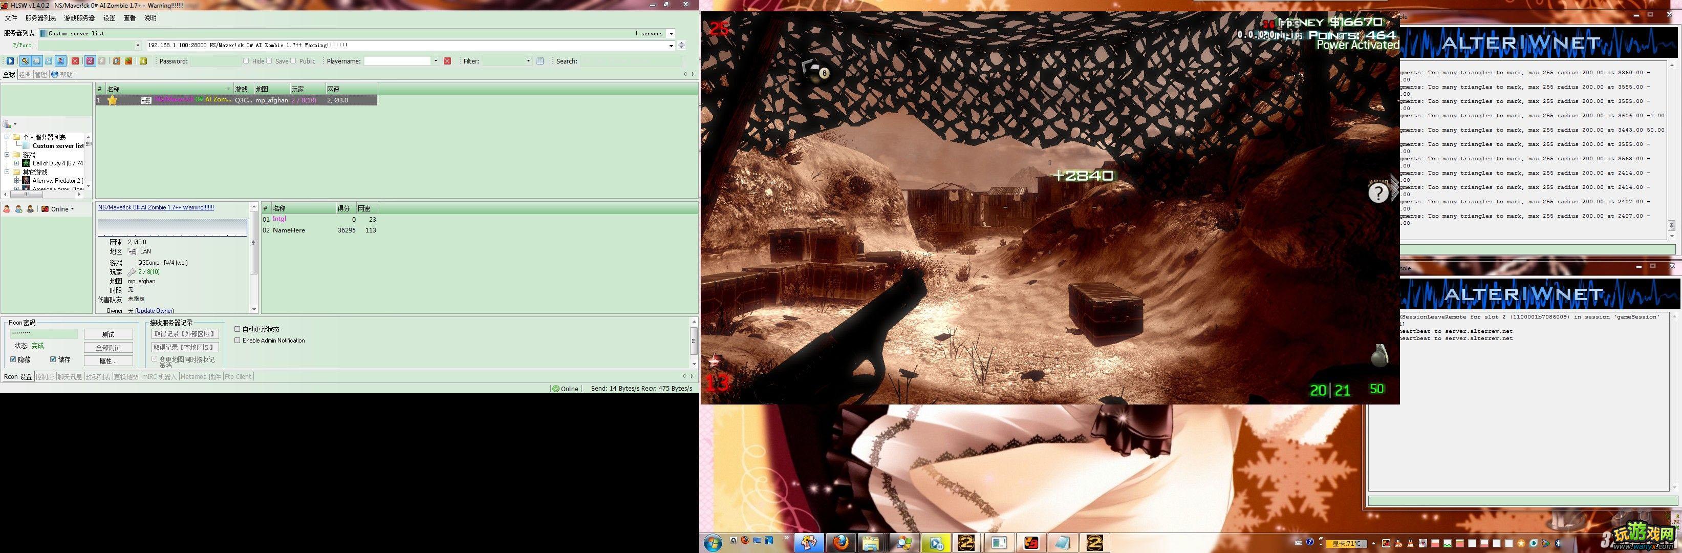Click 取得记录【本地区域】 button
The height and width of the screenshot is (553, 1682).
point(185,347)
